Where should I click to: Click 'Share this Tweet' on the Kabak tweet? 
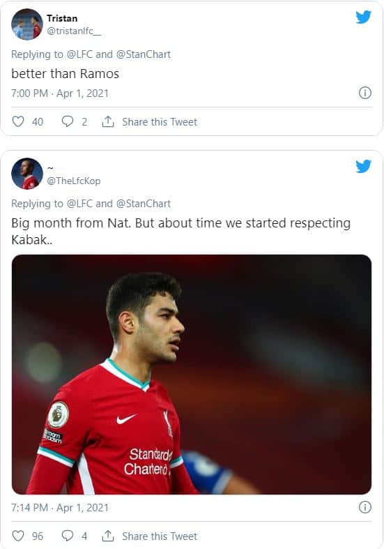160,536
